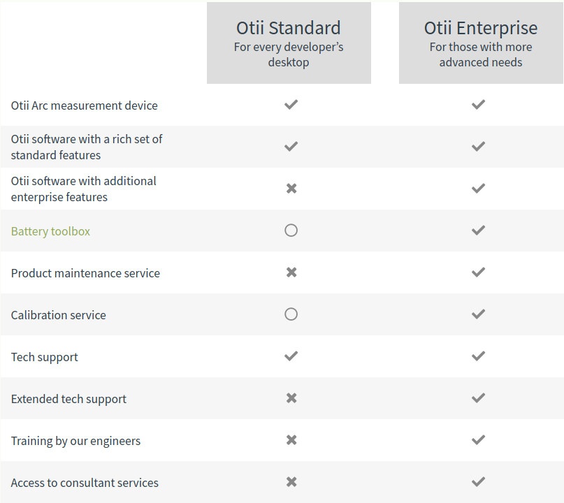Click Enterprise checkmark for Access to consultant services
The image size is (564, 503).
pos(479,482)
